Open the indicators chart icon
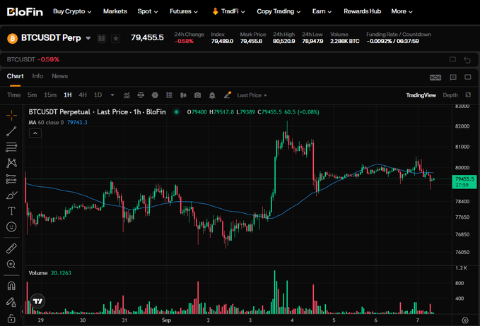Image resolution: width=480 pixels, height=326 pixels. pos(127,95)
